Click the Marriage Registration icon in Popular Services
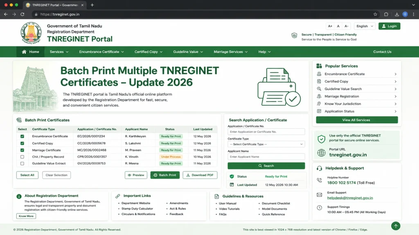Screen dimensions: 419x235 point(319,96)
